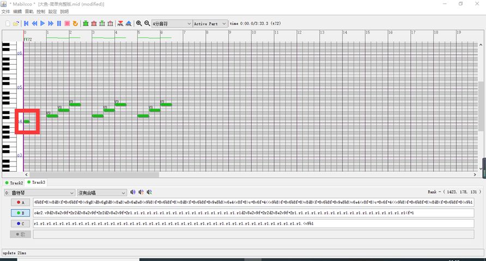Switch to the Track3 tab

[36, 183]
